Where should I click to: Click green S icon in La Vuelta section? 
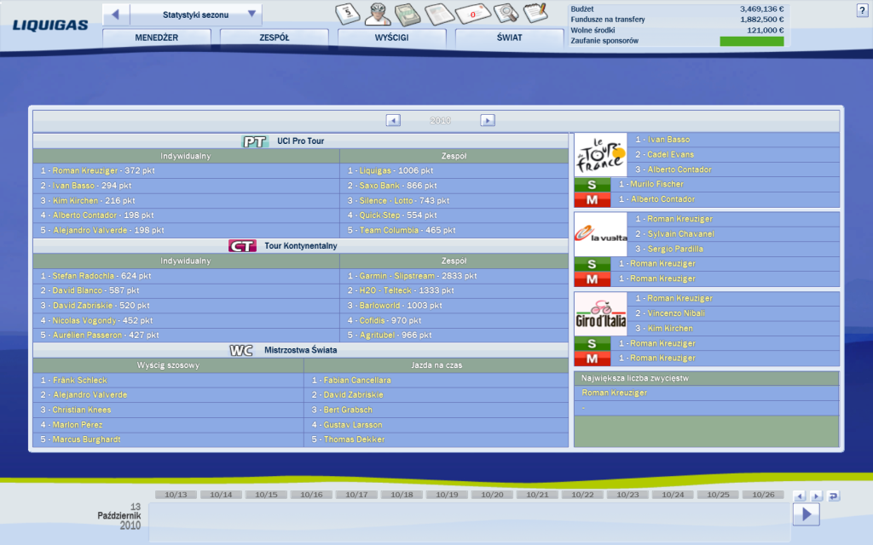tap(592, 264)
